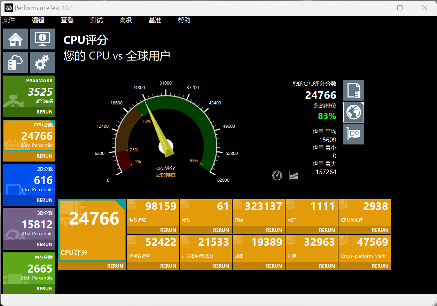Open the 文件 menu
This screenshot has height=306, width=437.
(9, 20)
